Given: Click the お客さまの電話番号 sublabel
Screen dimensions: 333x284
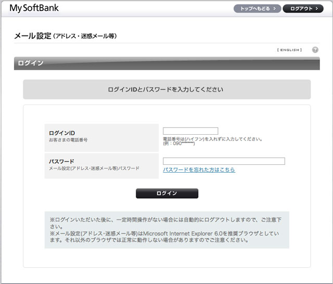Looking at the screenshot, I should 68,140.
